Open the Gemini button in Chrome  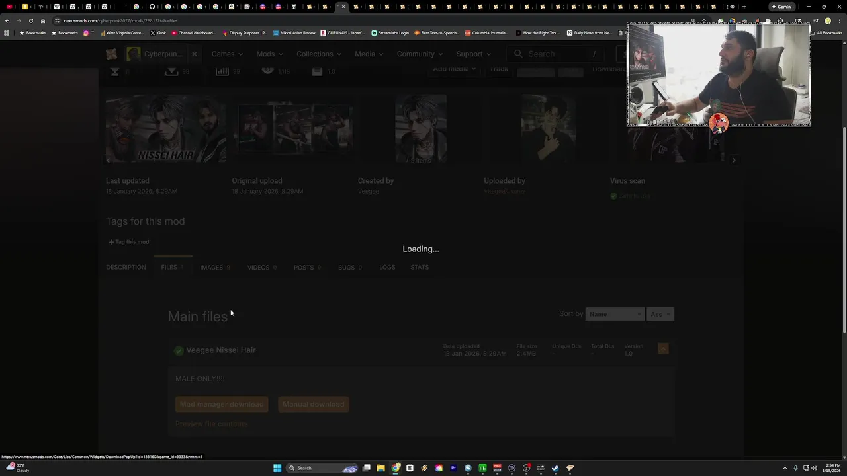(x=781, y=7)
